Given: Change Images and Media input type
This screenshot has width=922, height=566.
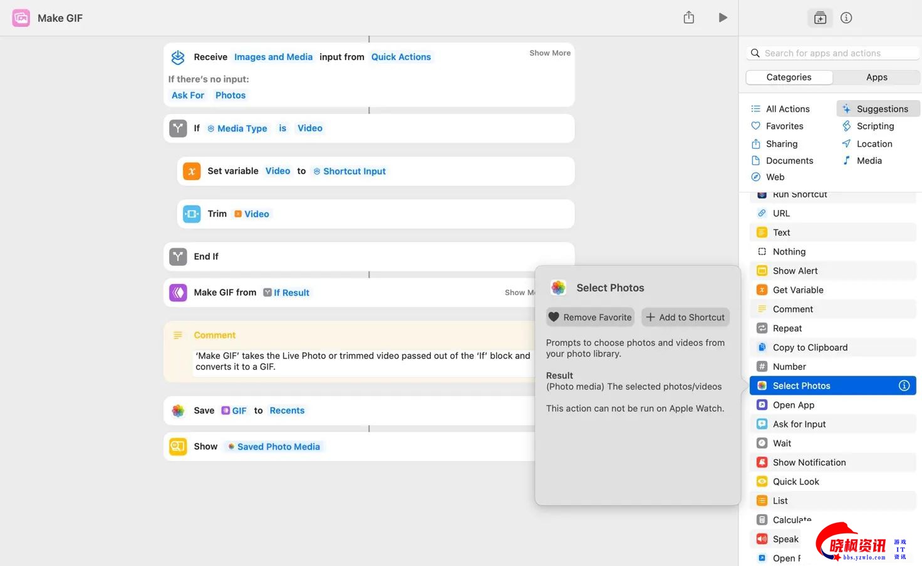Looking at the screenshot, I should pos(273,57).
